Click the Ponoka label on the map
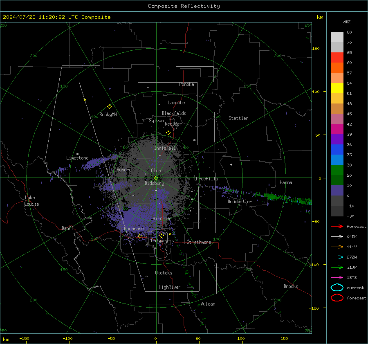Viewport: 368px width, 344px height. click(x=186, y=84)
